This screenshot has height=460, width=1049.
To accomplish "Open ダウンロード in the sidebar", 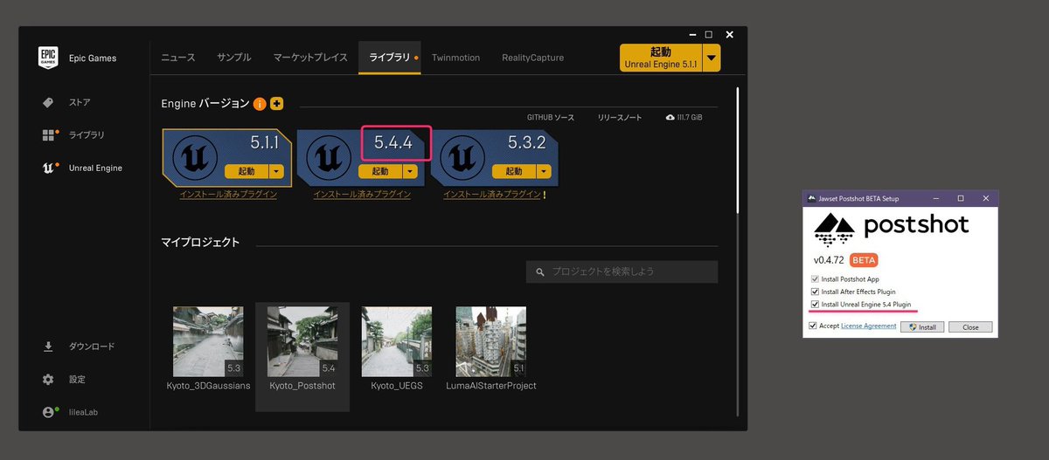I will click(x=78, y=347).
